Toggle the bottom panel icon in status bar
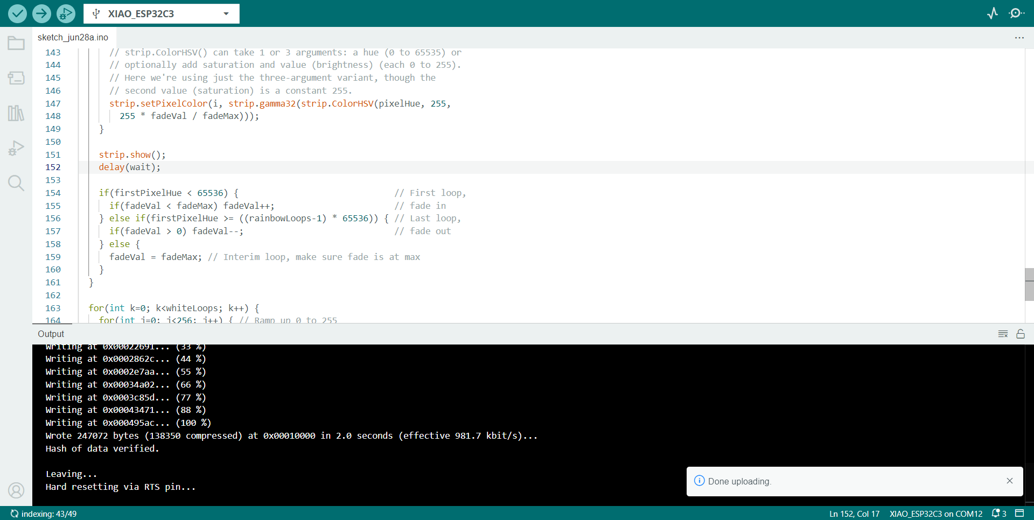The width and height of the screenshot is (1034, 520). pyautogui.click(x=1019, y=514)
